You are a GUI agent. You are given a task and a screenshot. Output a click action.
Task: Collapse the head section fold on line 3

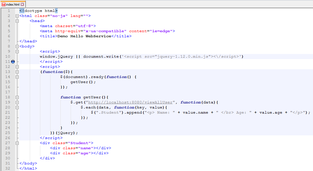17,21
